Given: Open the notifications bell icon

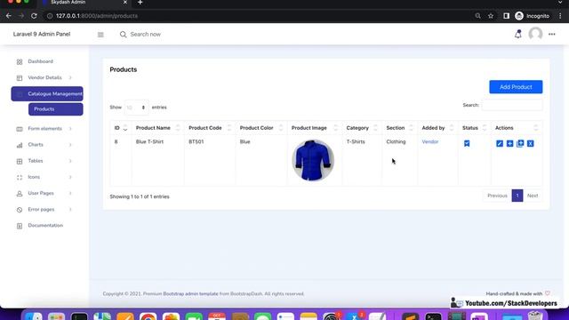Looking at the screenshot, I should point(517,34).
